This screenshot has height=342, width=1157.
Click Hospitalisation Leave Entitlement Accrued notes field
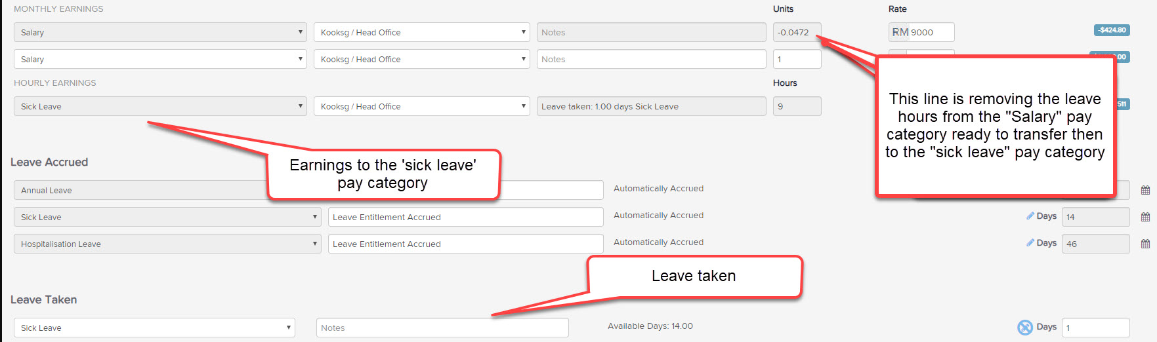coord(465,244)
